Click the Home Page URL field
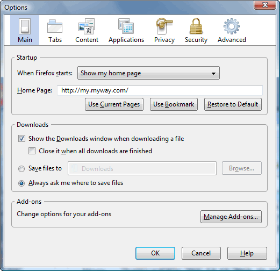280x271 pixels. click(x=160, y=90)
